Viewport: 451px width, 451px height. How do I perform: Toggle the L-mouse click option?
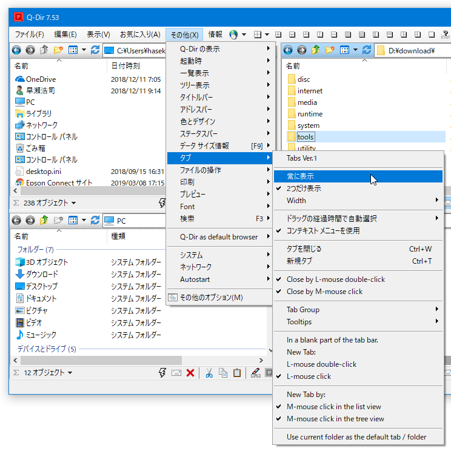358,376
